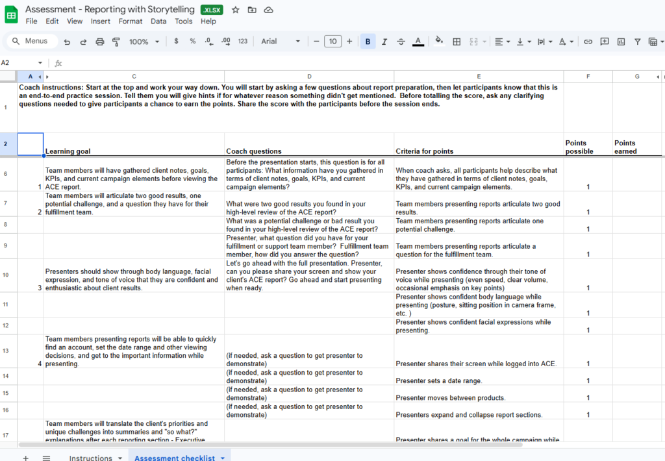
Task: Star this spreadsheet
Action: pos(235,10)
